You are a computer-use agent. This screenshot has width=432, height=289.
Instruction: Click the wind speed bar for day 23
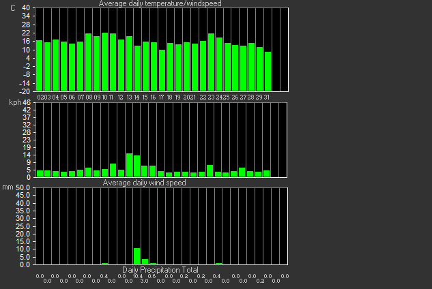[x=210, y=170]
